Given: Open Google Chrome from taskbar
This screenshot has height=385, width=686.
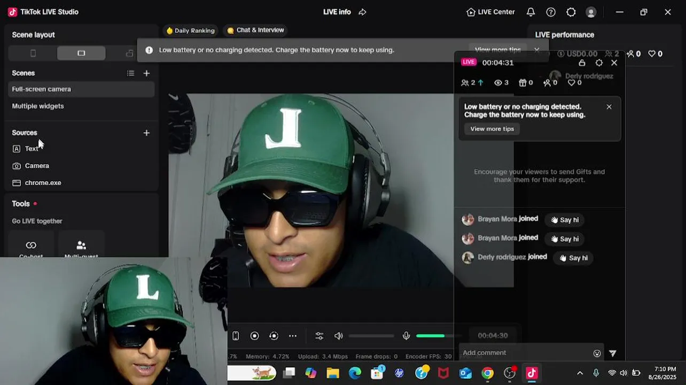Looking at the screenshot, I should coord(487,373).
